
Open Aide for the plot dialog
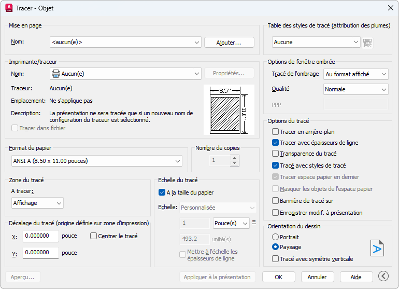tap(356, 277)
